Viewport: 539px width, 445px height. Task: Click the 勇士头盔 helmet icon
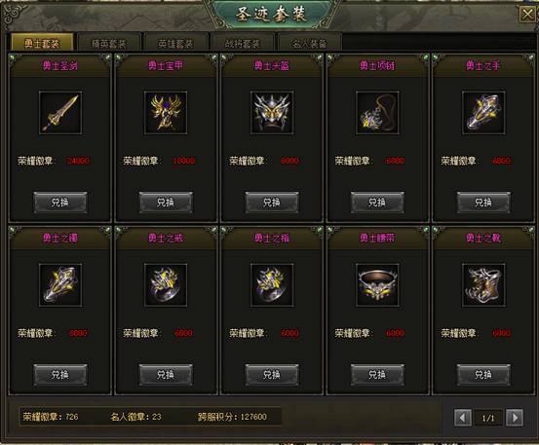272,113
